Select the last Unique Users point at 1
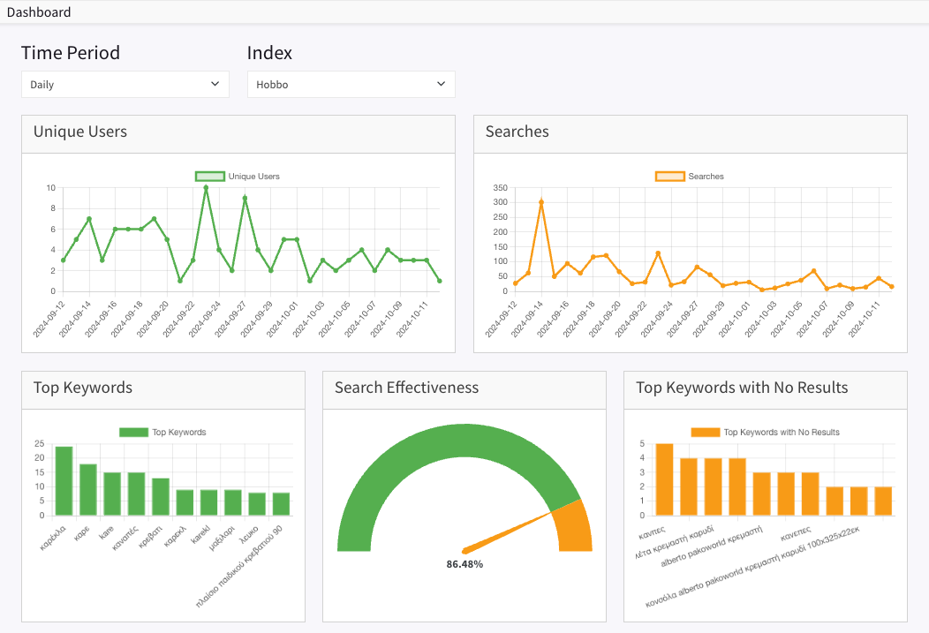The width and height of the screenshot is (929, 633). click(440, 281)
